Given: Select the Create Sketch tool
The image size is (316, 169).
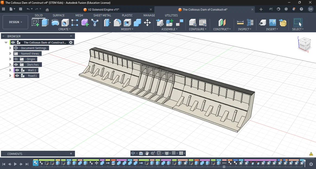Looking at the screenshot, I should [35, 22].
